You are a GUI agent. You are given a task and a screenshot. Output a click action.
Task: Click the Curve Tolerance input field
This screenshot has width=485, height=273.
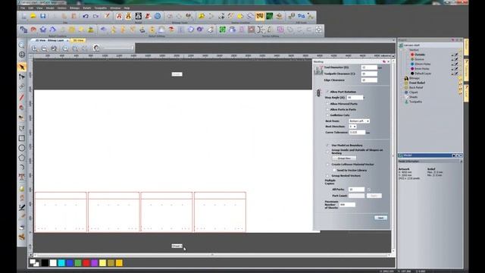[x=357, y=132]
